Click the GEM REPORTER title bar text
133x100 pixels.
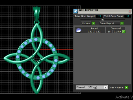click(88, 10)
